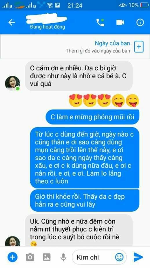Click the 'Kim chi' message input field
The image size is (150, 268).
point(99,257)
